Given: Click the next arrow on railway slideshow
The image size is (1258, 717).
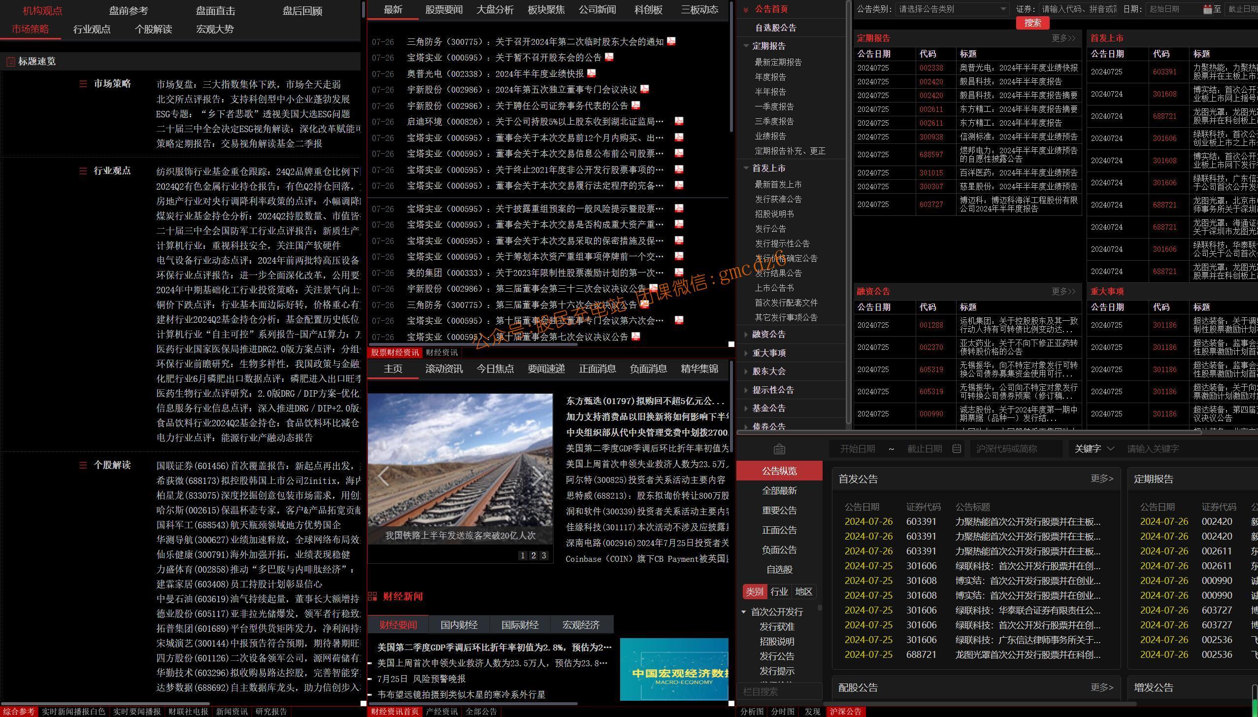Looking at the screenshot, I should (x=538, y=476).
